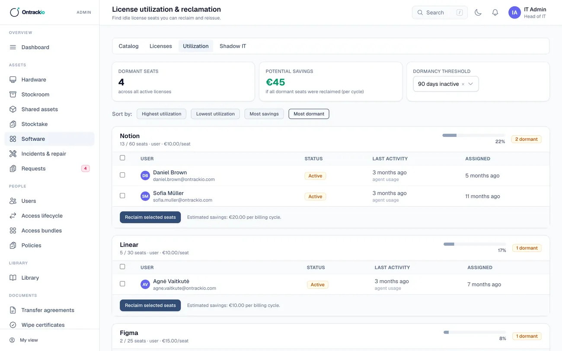Click the Stocktake clipboard icon
The height and width of the screenshot is (351, 562).
[13, 124]
